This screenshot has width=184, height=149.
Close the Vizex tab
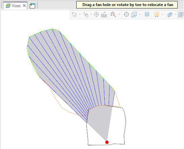coord(24,6)
